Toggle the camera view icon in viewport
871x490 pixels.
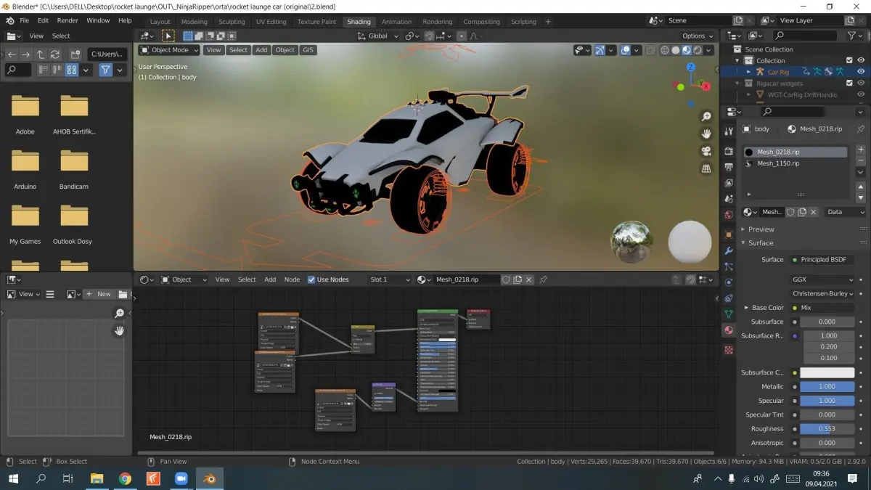[706, 152]
